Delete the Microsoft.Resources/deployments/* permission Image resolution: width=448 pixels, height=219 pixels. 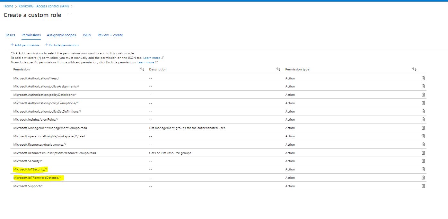[423, 144]
